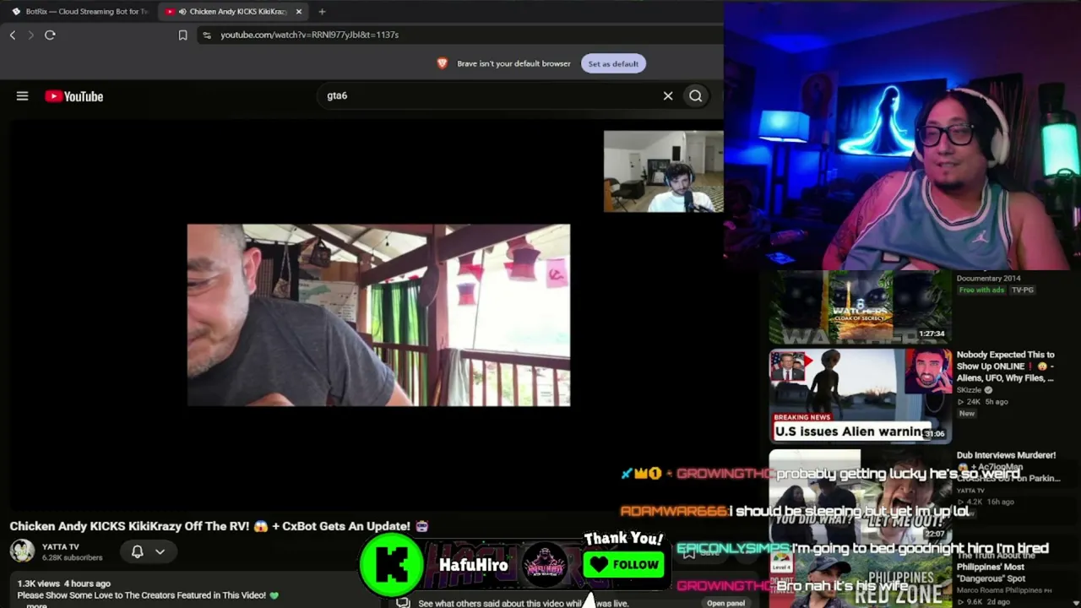Click the audio-playing speaker icon on the tab

tap(182, 12)
